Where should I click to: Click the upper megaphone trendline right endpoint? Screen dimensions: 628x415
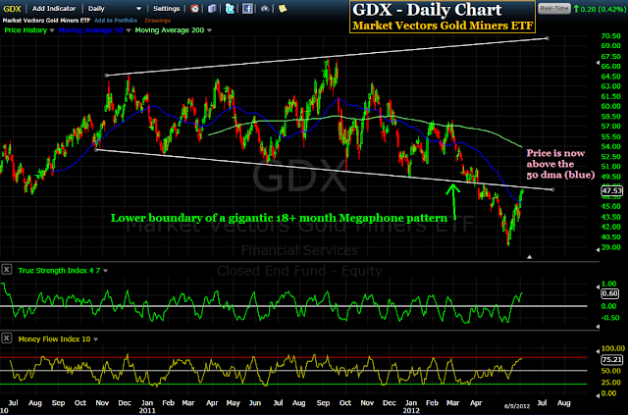pyautogui.click(x=548, y=38)
